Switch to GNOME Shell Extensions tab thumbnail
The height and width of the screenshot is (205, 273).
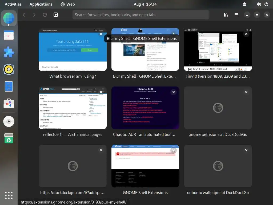click(145, 166)
